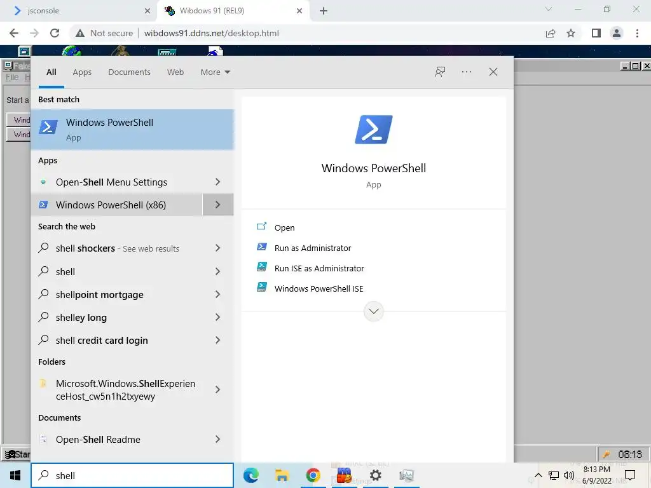
Task: Open the tab search dropdown chevron
Action: [x=549, y=9]
